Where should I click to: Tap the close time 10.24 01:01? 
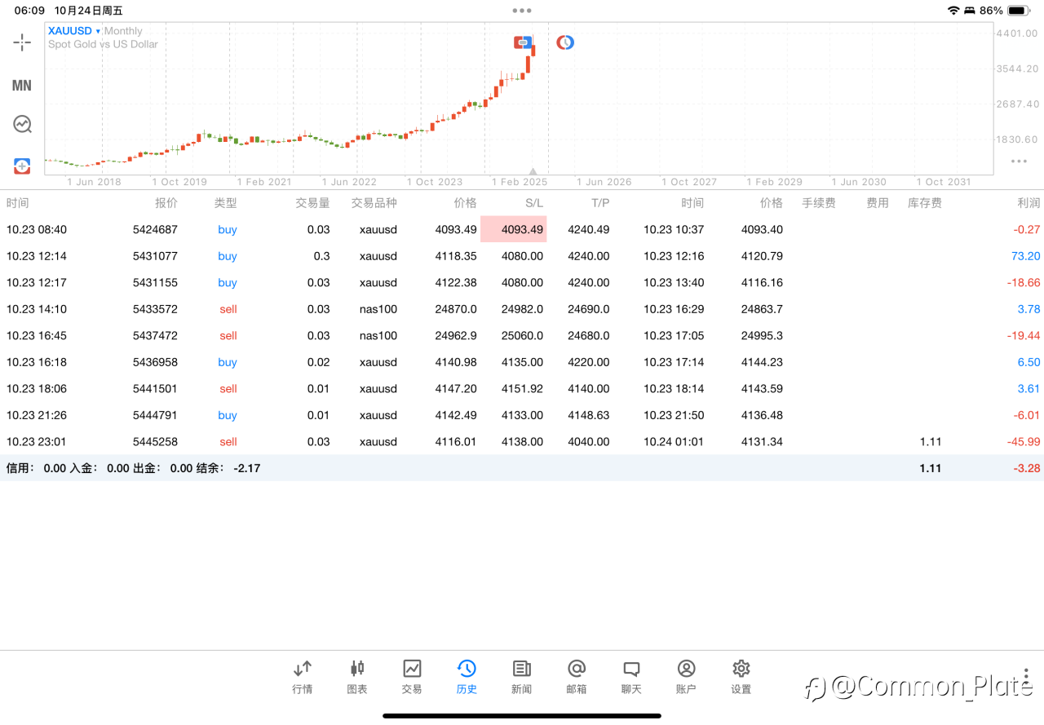tap(674, 442)
